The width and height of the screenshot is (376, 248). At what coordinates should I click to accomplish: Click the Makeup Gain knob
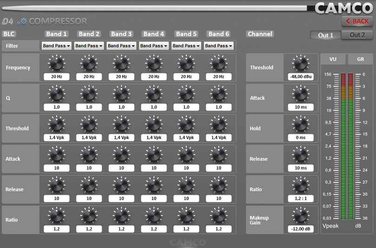[301, 215]
